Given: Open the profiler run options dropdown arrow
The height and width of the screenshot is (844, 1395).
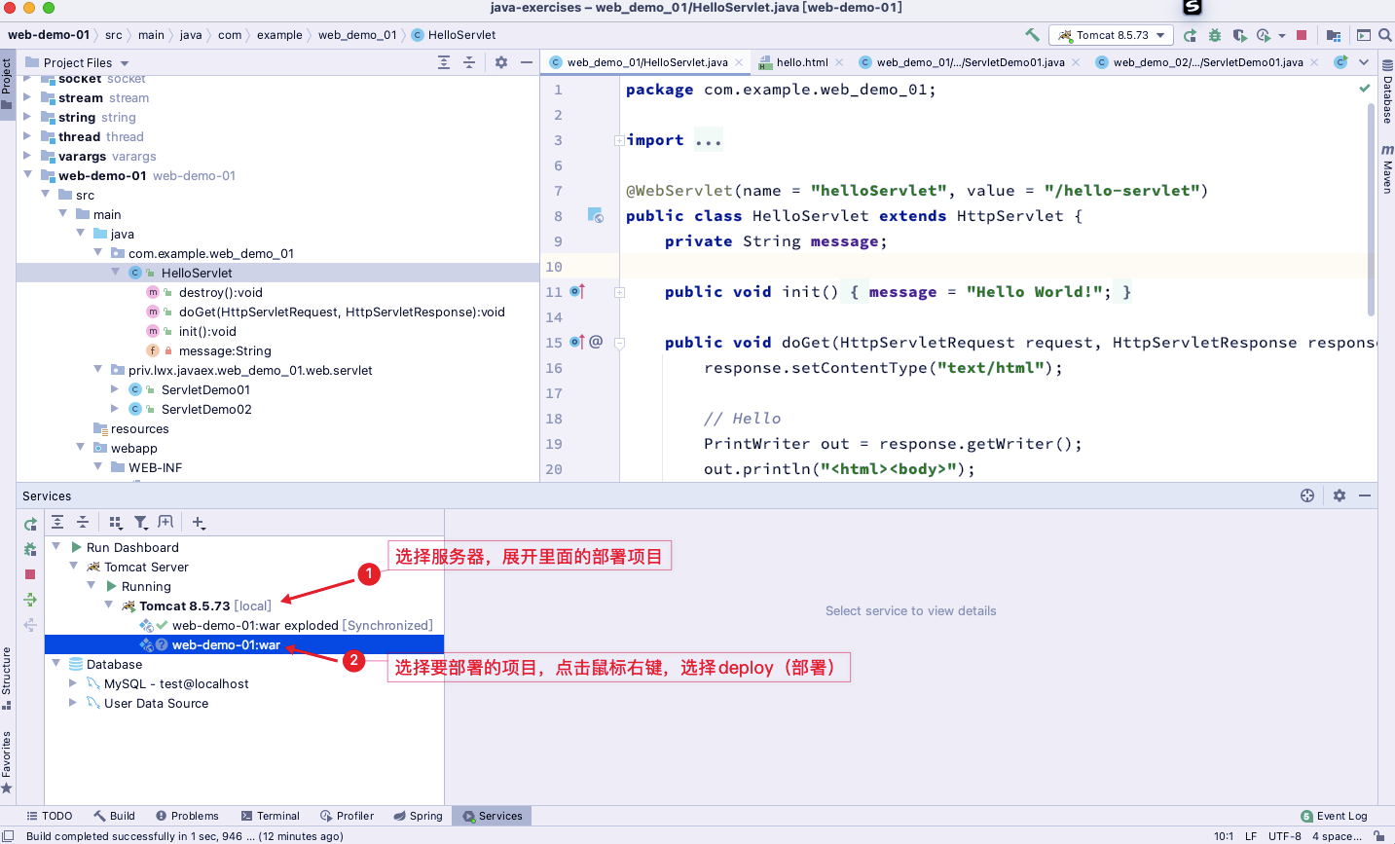Looking at the screenshot, I should (x=1282, y=36).
